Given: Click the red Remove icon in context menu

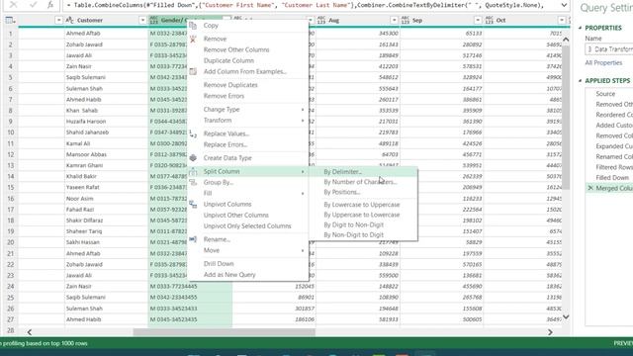Looking at the screenshot, I should [193, 40].
